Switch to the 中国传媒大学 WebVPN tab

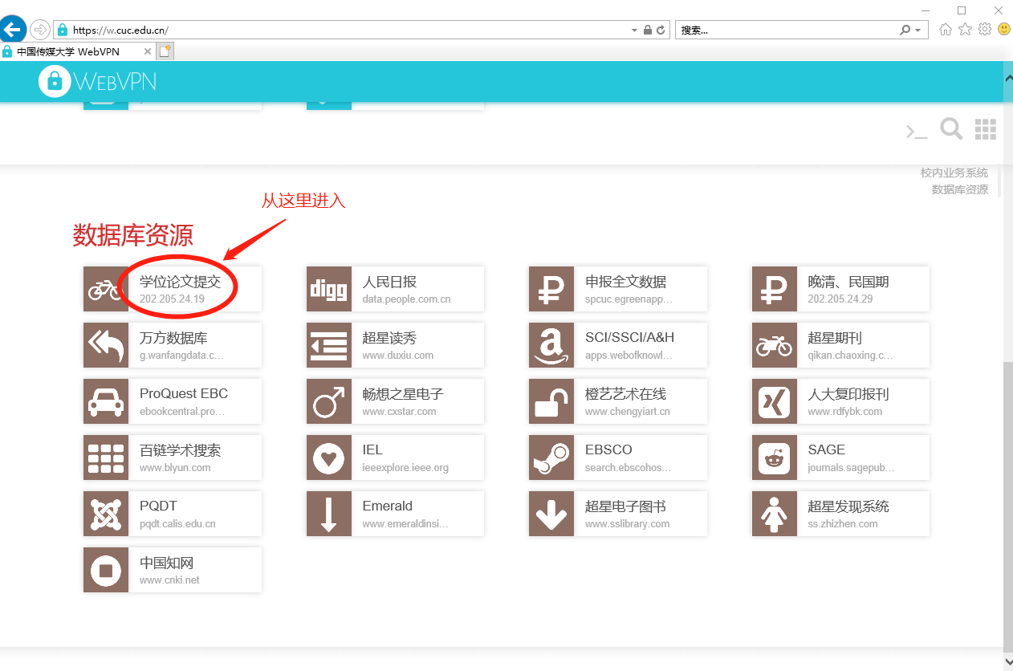(x=78, y=51)
